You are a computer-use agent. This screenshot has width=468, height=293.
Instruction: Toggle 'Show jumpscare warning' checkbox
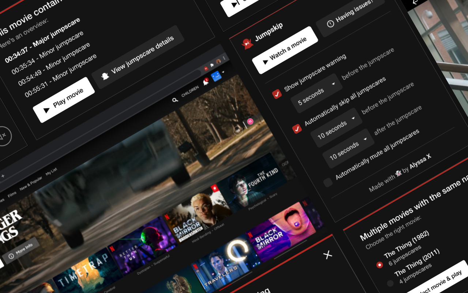[x=277, y=93]
